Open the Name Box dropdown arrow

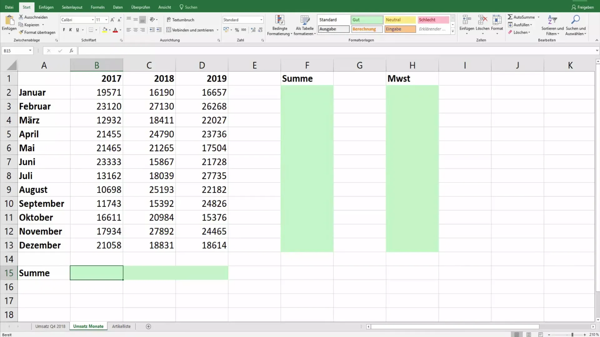[x=30, y=51]
